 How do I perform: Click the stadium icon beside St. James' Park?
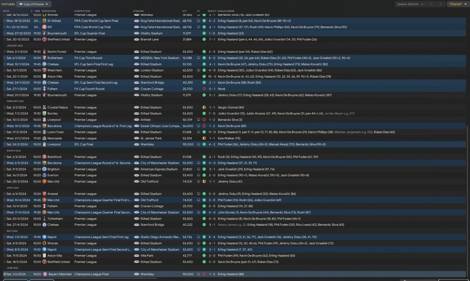(137, 138)
